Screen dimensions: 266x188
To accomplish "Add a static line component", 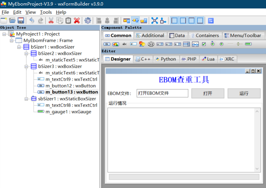I will 231,44.
